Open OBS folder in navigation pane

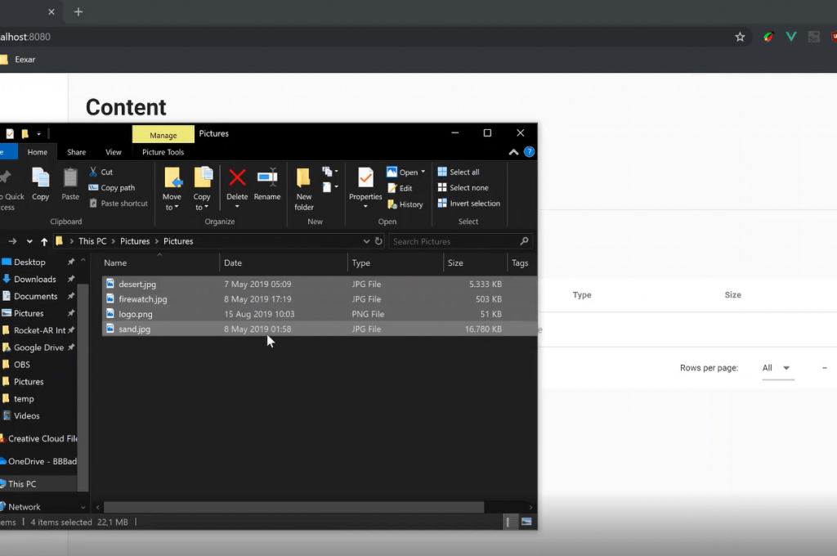(21, 365)
